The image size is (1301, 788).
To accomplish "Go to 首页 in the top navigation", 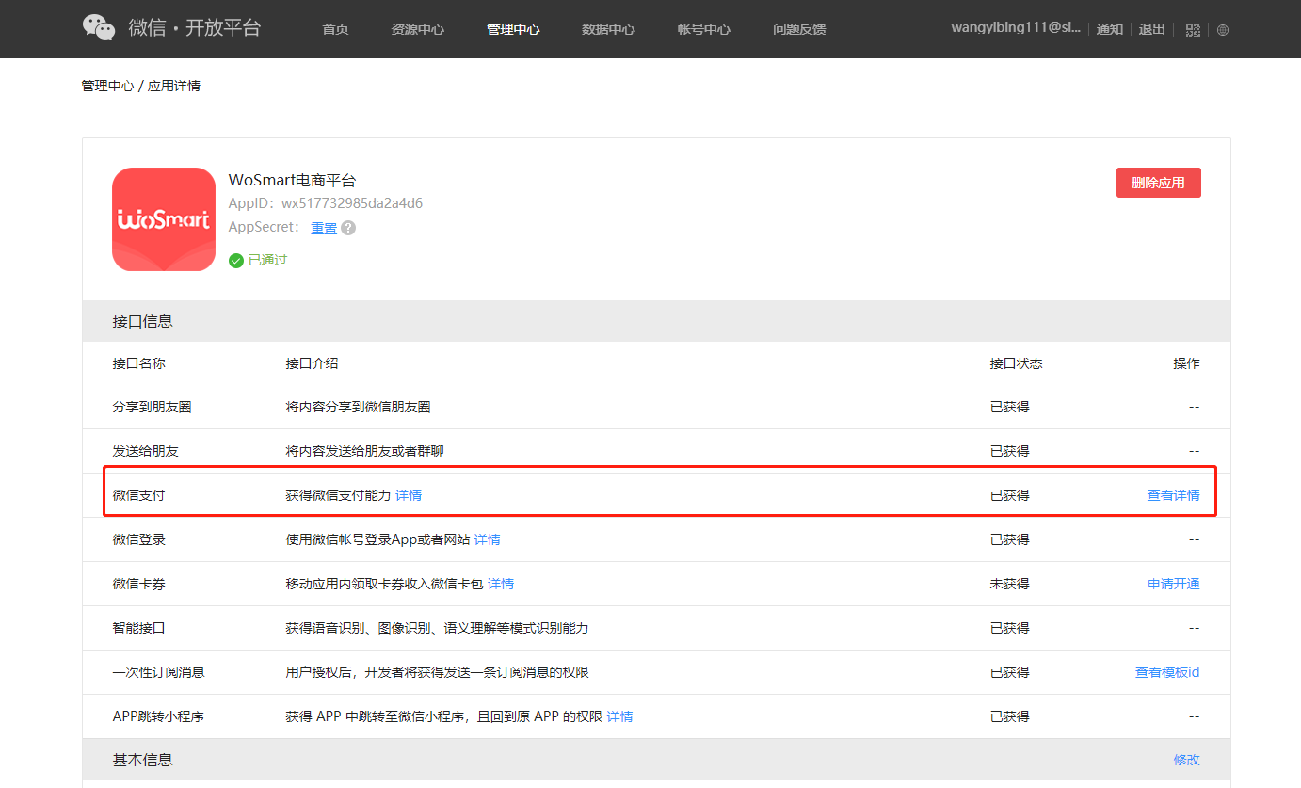I will coord(335,29).
